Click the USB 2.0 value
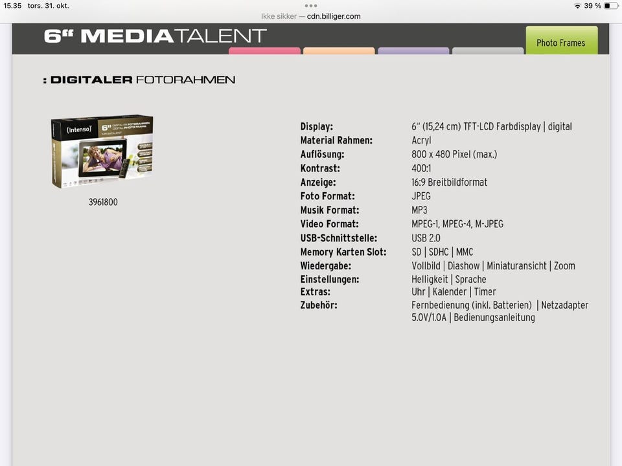Screen dimensions: 622x466 426,238
